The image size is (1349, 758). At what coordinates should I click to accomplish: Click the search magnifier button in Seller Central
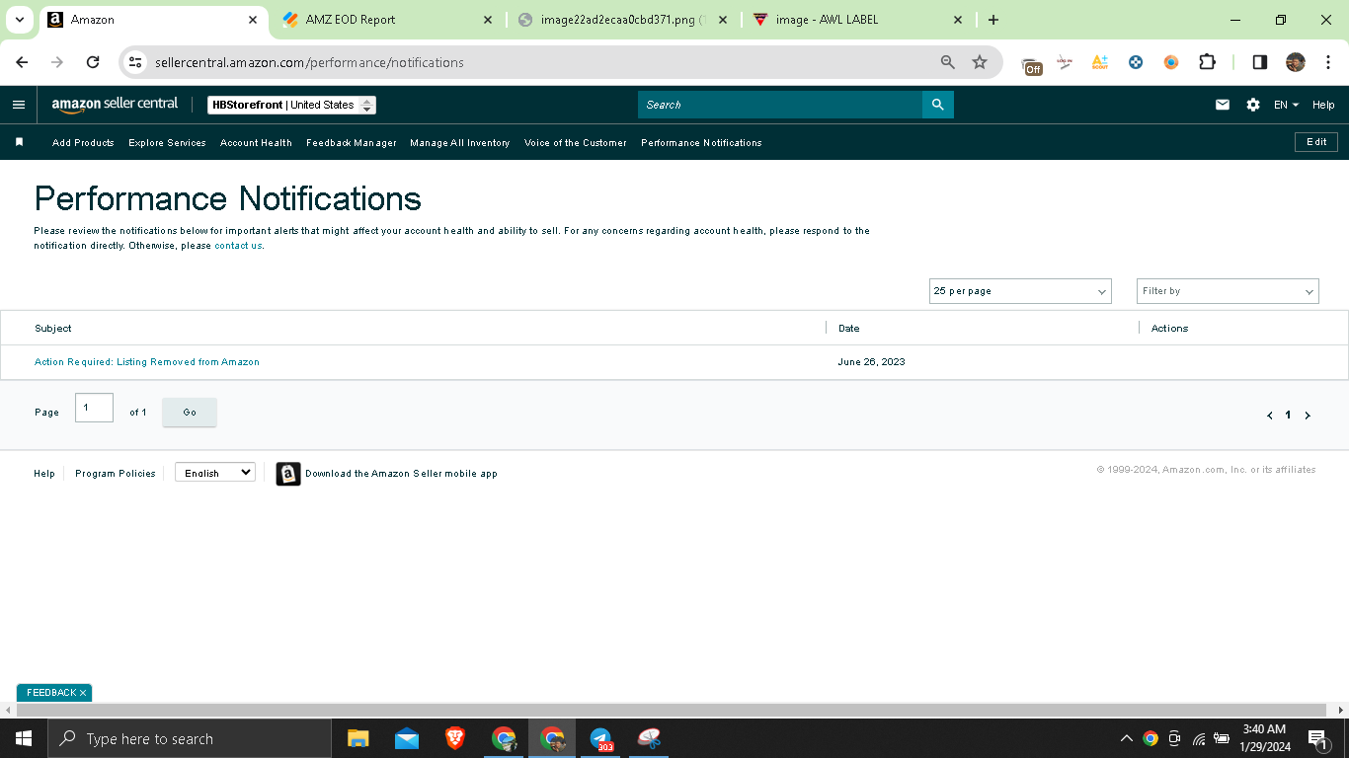[x=937, y=105]
